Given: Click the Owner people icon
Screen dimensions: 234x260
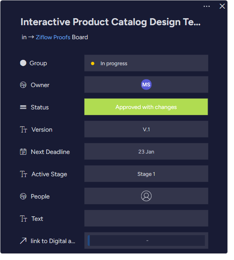Looking at the screenshot, I should coord(23,85).
